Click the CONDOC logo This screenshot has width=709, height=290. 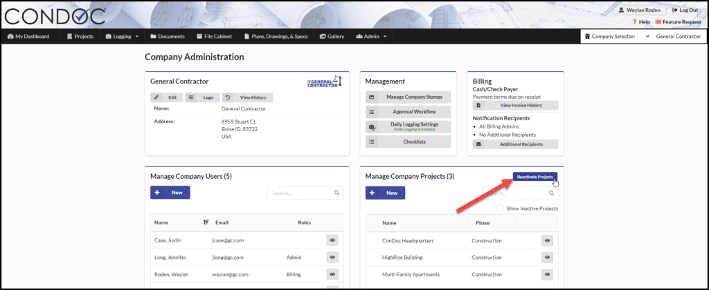click(x=55, y=17)
